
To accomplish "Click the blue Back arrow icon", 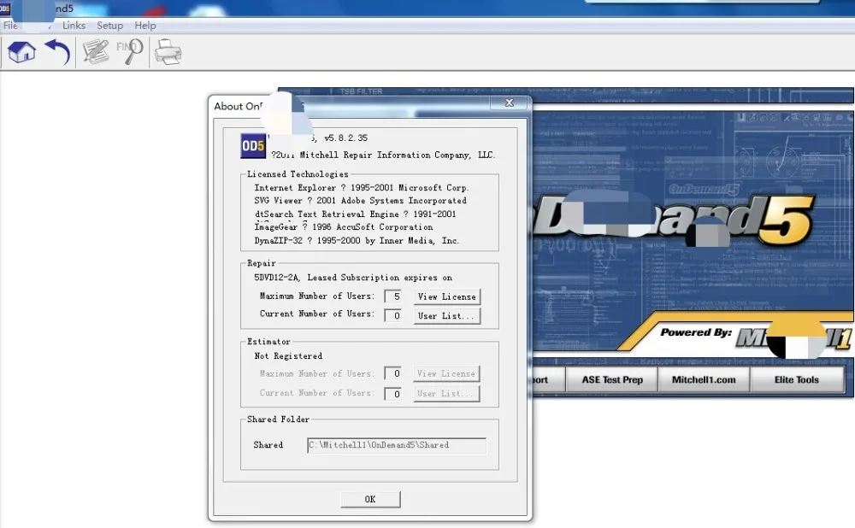I will (58, 52).
